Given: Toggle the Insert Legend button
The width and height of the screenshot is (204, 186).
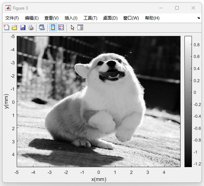Looking at the screenshot, I should coord(61,27).
